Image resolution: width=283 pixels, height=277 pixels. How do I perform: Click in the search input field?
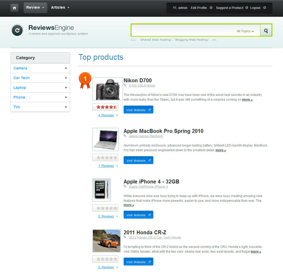[x=183, y=30]
